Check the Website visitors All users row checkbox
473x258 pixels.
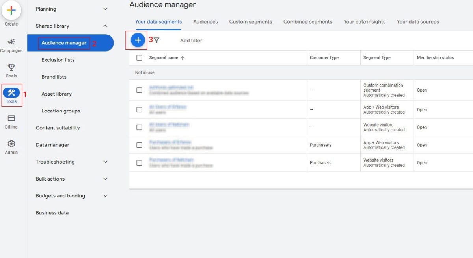pyautogui.click(x=139, y=127)
